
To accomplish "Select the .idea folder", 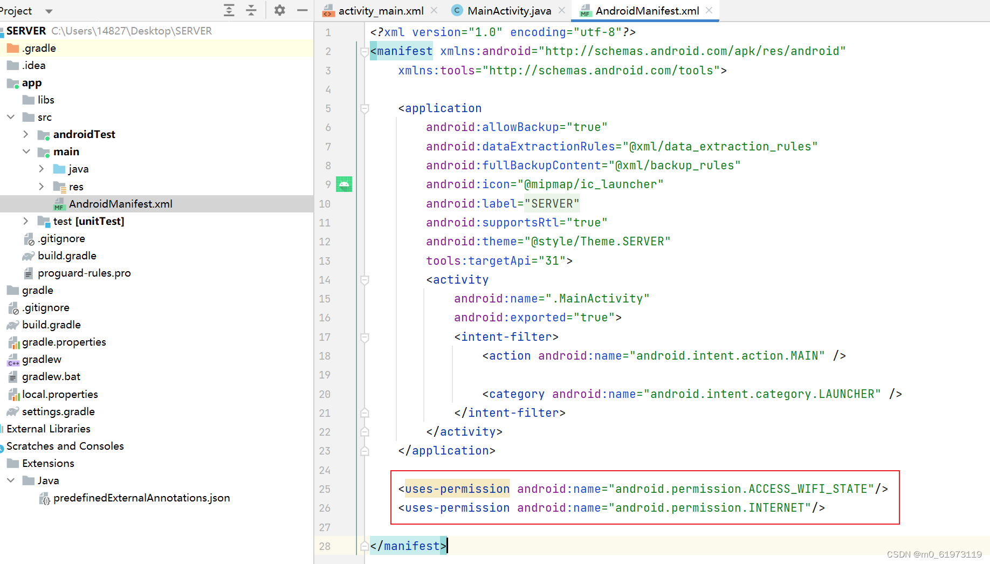I will [x=156, y=65].
